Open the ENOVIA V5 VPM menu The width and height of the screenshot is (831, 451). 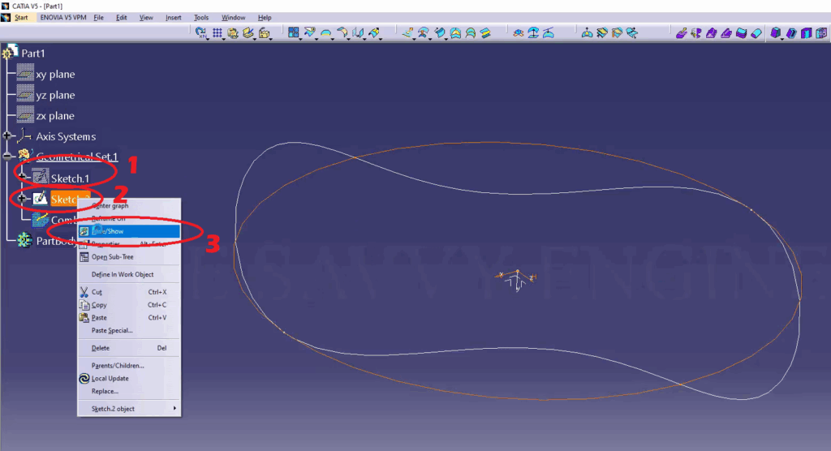pyautogui.click(x=63, y=18)
